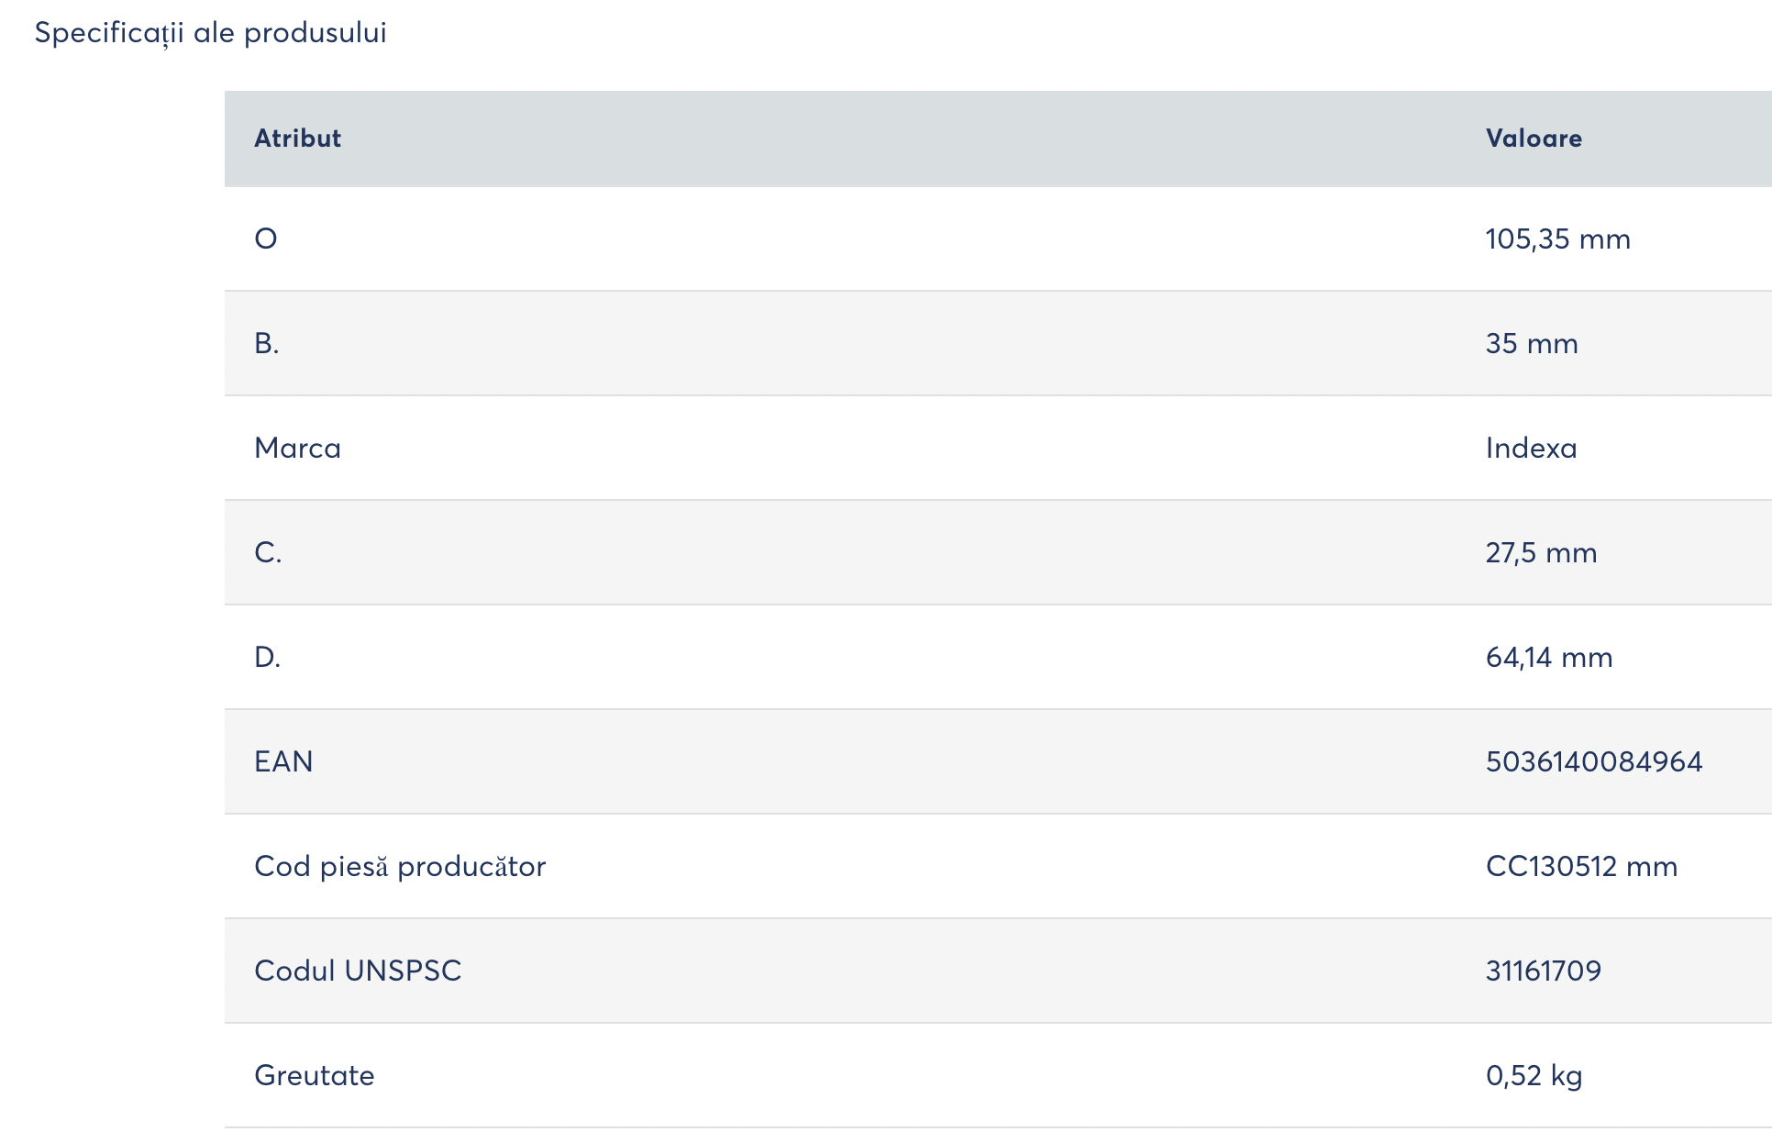
Task: Click the 0,52 kg weight value
Action: tap(1534, 1076)
